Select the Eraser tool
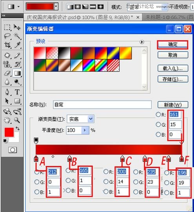194x212 pixels. (x=7, y=73)
